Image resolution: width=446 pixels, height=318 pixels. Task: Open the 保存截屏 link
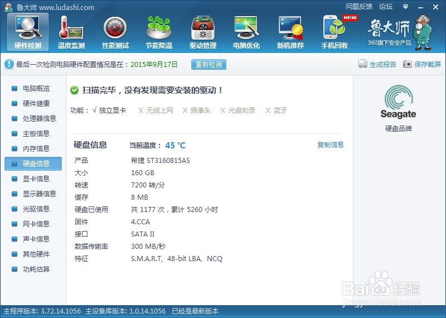428,65
